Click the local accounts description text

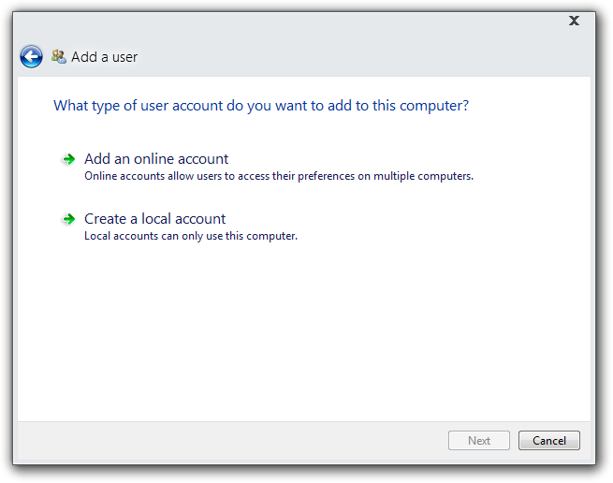click(190, 236)
